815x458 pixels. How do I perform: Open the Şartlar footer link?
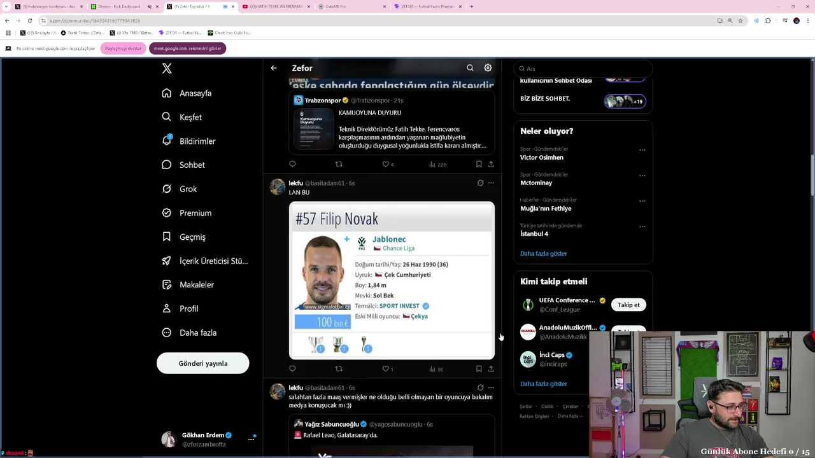(526, 406)
